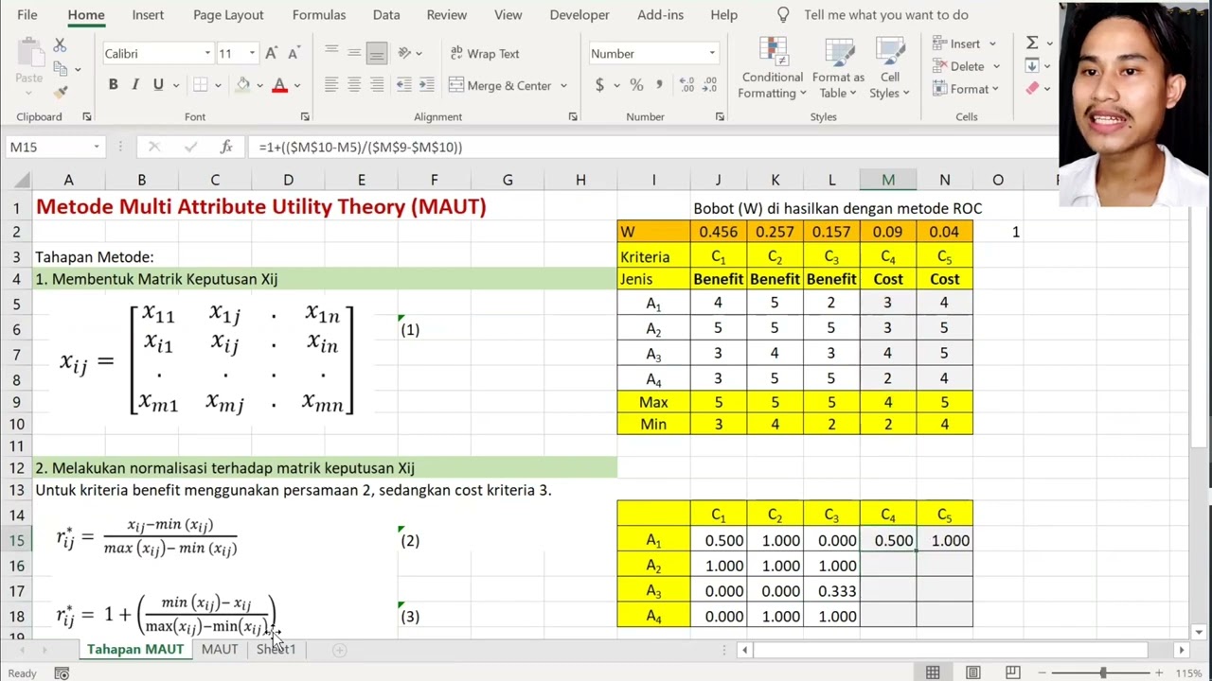
Task: Click the Clear eraser icon
Action: tap(1032, 88)
